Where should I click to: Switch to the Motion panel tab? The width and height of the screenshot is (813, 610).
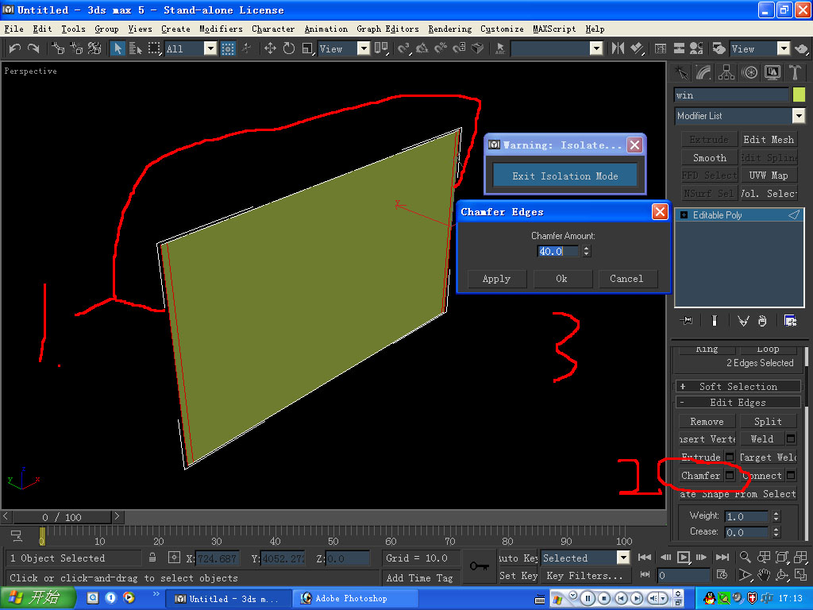point(749,72)
